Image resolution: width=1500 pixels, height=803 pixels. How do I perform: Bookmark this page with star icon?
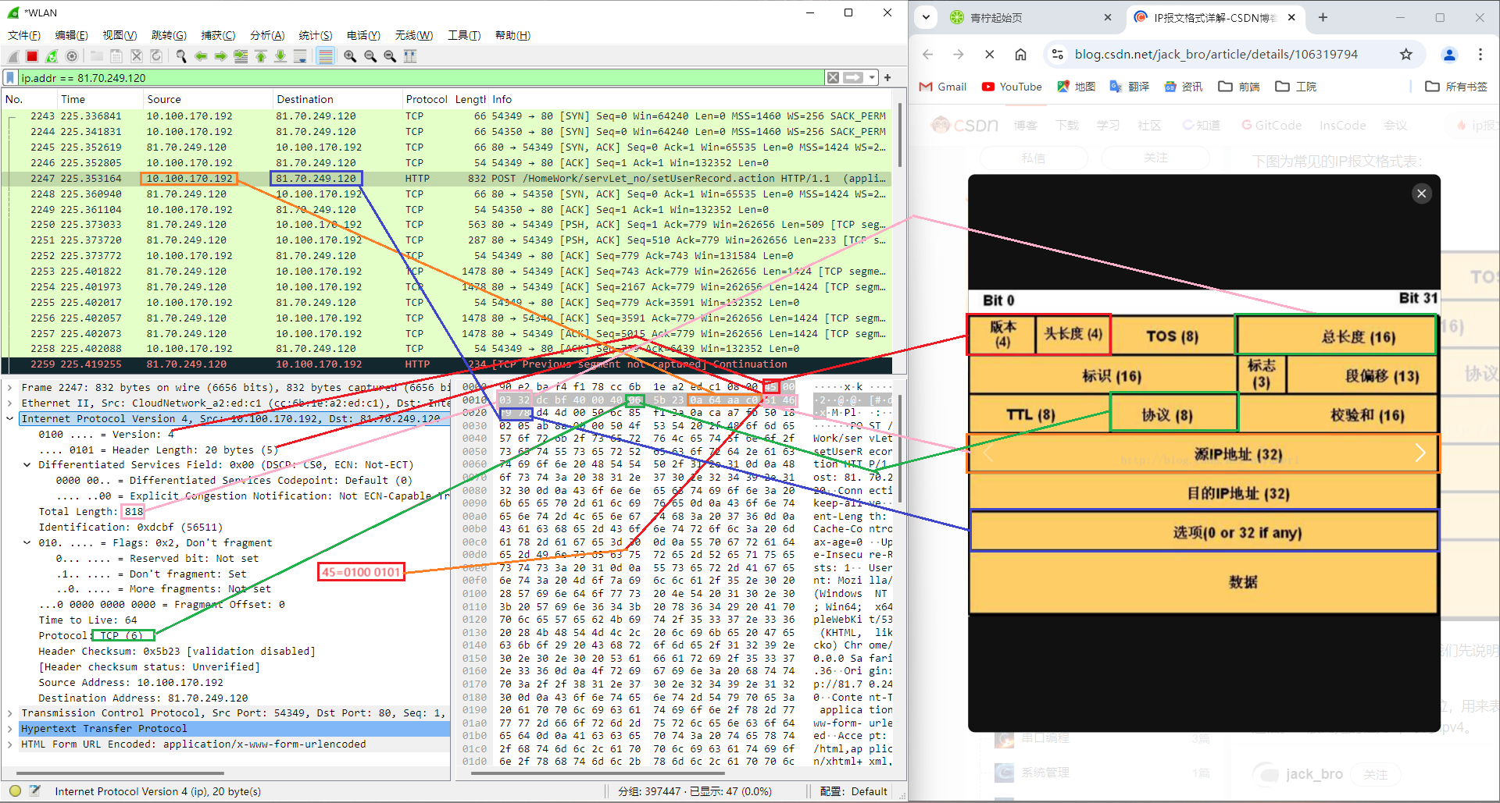(x=1406, y=55)
